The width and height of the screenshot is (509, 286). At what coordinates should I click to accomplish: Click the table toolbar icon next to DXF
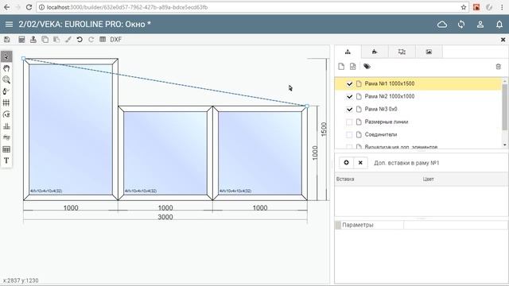pyautogui.click(x=103, y=40)
